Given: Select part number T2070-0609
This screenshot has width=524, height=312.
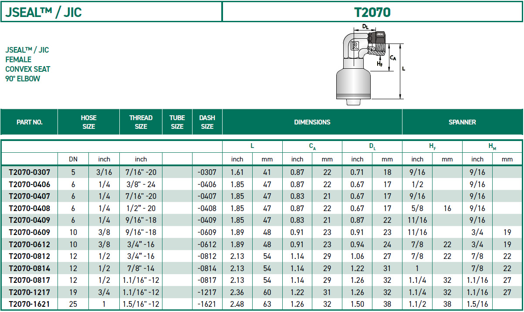Looking at the screenshot, I should (30, 232).
